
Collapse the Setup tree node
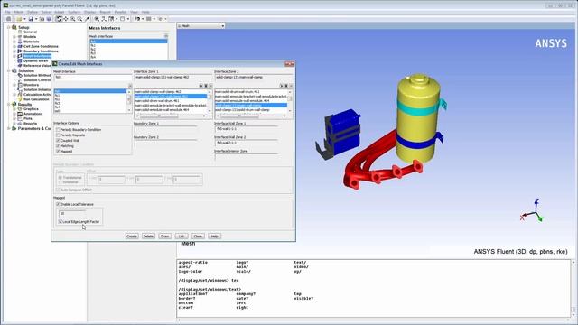9,27
